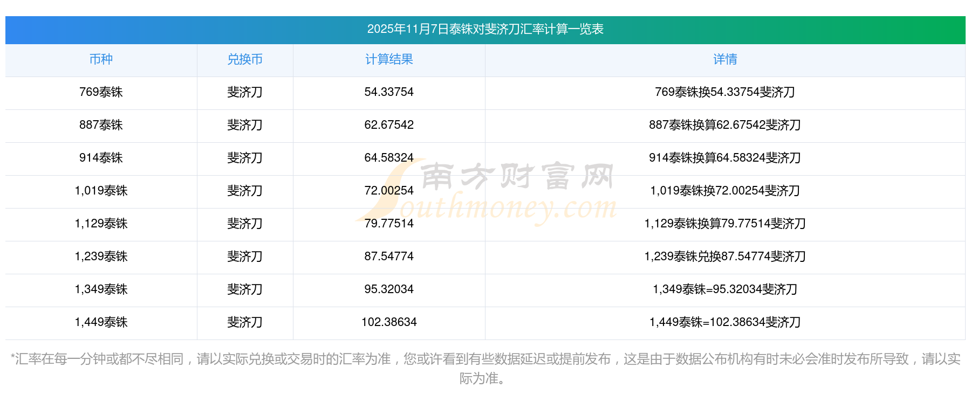This screenshot has height=395, width=971.
Task: Select the 1,129泰铢 cell
Action: (101, 224)
